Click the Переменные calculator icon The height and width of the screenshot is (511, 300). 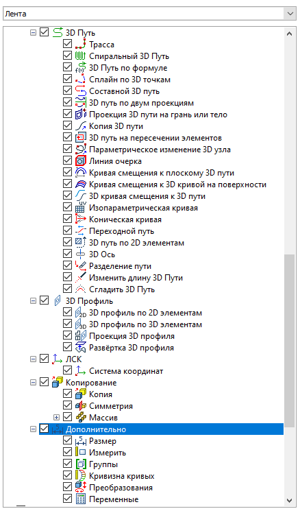tap(80, 499)
